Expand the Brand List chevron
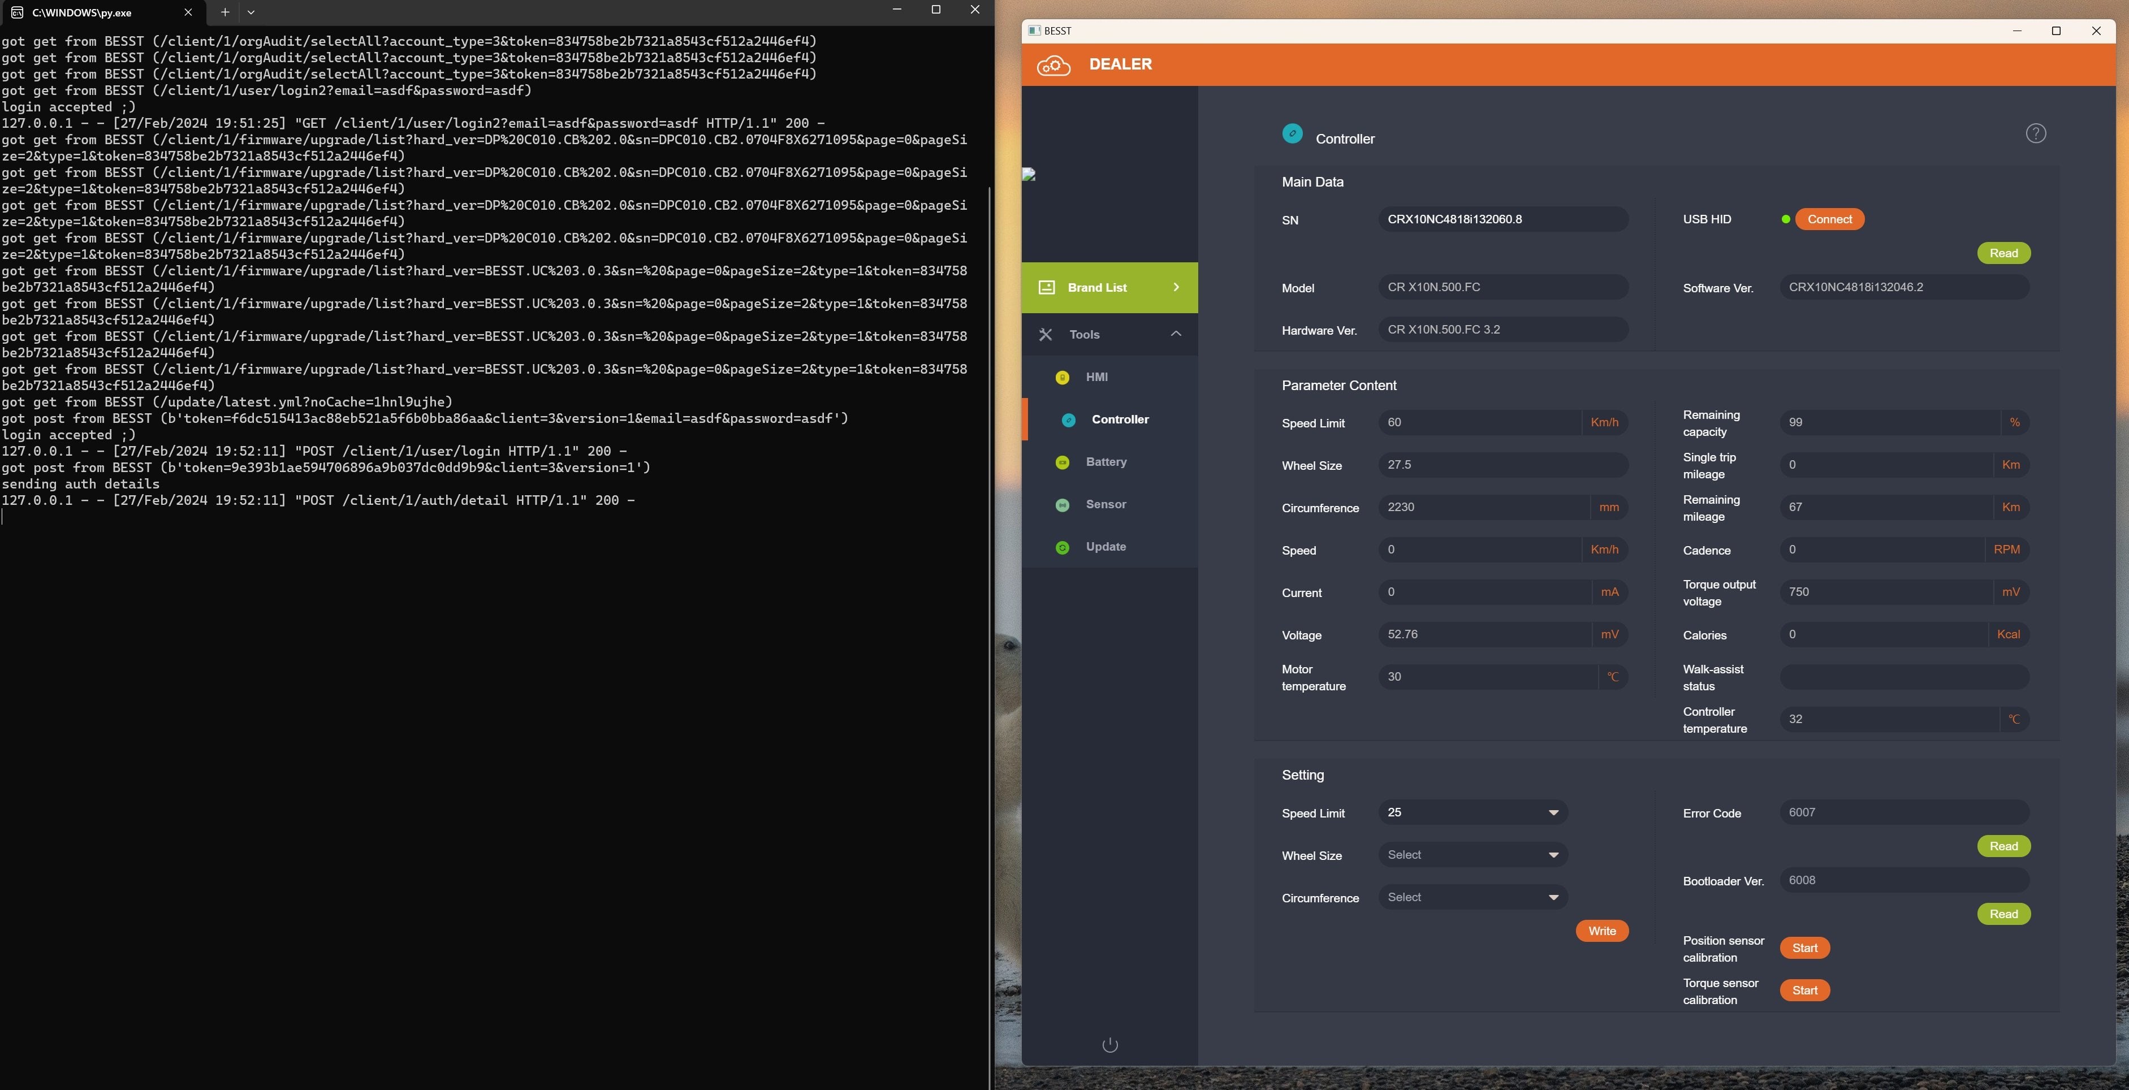Image resolution: width=2129 pixels, height=1090 pixels. [x=1176, y=287]
